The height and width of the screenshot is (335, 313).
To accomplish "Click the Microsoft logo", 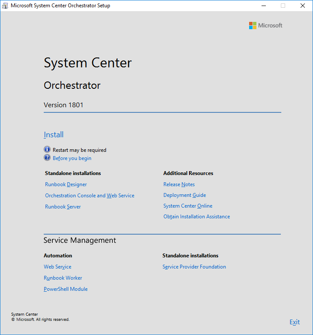I will [x=265, y=25].
